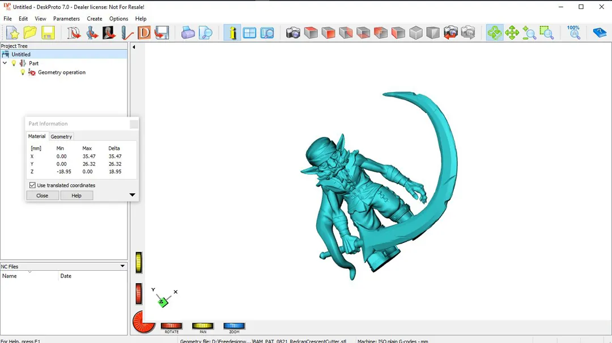The image size is (612, 343).
Task: Click the blue ZOOM thumbwheel
Action: [234, 326]
